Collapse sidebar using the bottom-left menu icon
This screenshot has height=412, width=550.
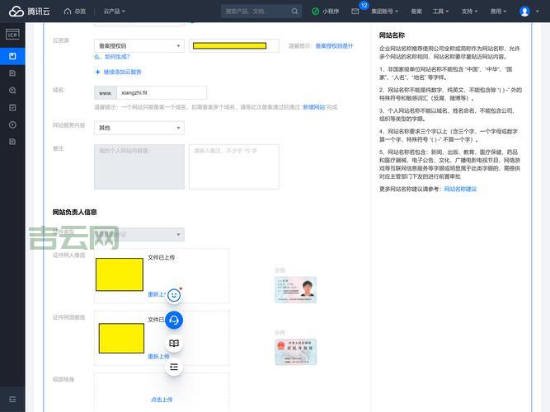tap(12, 399)
